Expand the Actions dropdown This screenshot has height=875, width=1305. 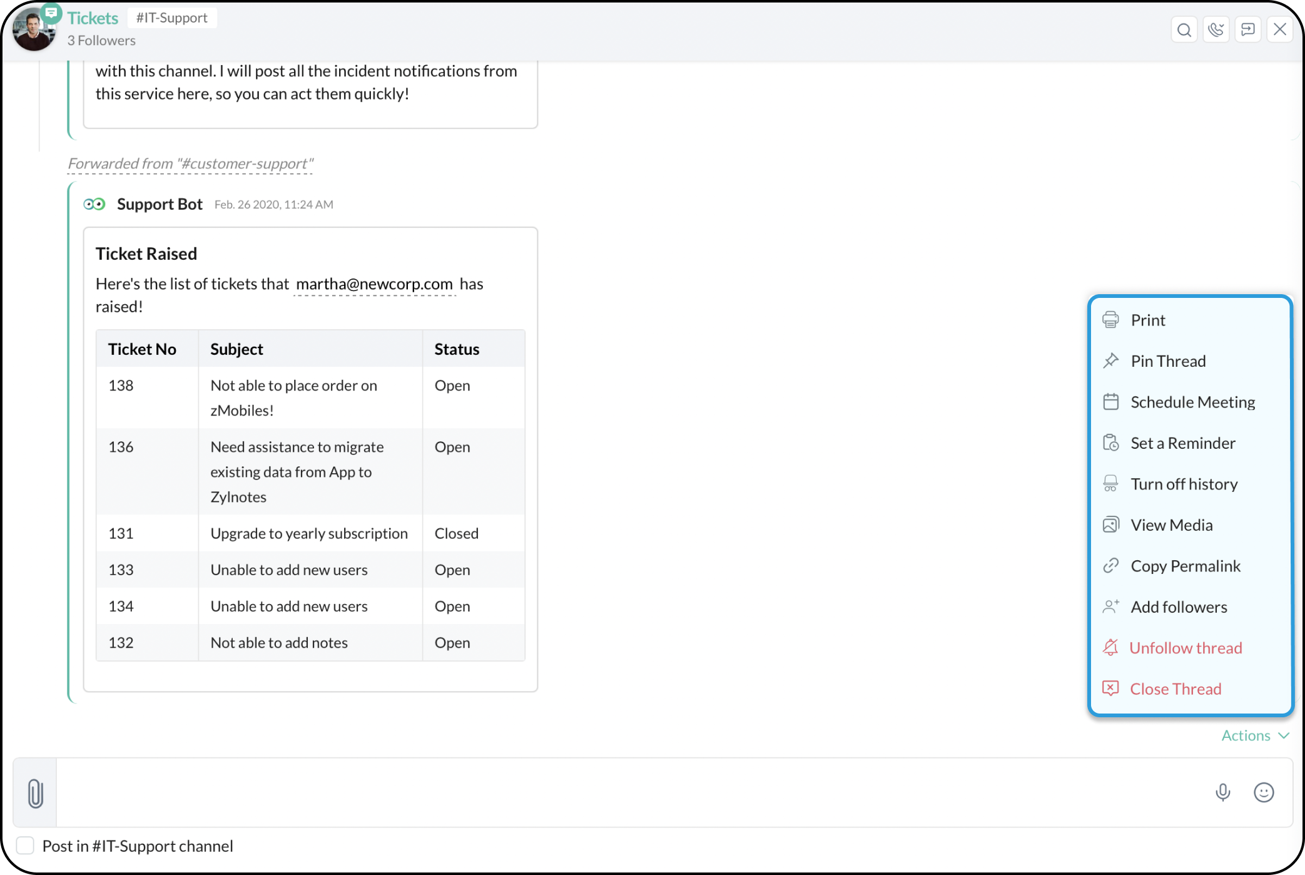[x=1254, y=735]
